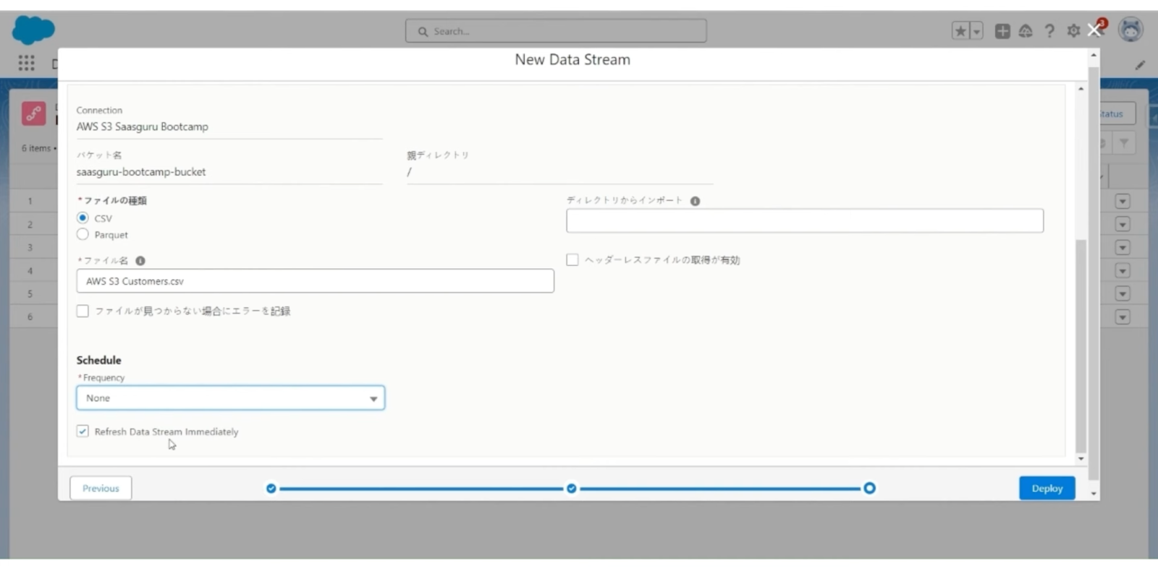
Task: Toggle ヘッダーレスファイルの取得が有効 checkbox
Action: [572, 259]
